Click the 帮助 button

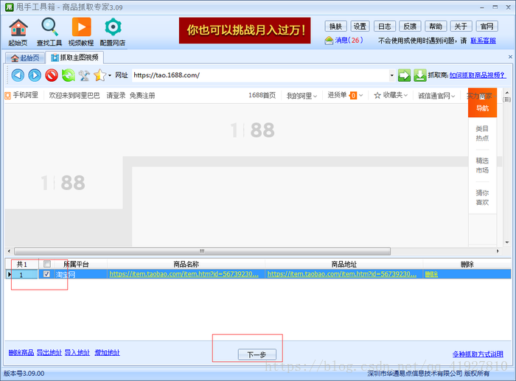point(436,27)
